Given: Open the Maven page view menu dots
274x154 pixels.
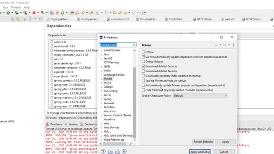Looking at the screenshot, I should click(233, 45).
